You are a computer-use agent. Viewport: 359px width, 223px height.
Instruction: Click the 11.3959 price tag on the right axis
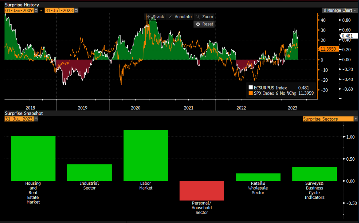328,49
